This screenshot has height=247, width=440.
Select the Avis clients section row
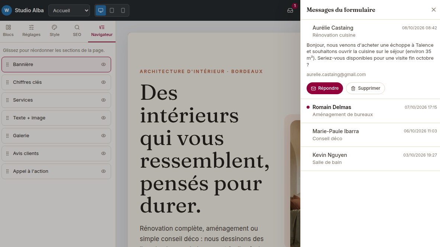click(56, 154)
